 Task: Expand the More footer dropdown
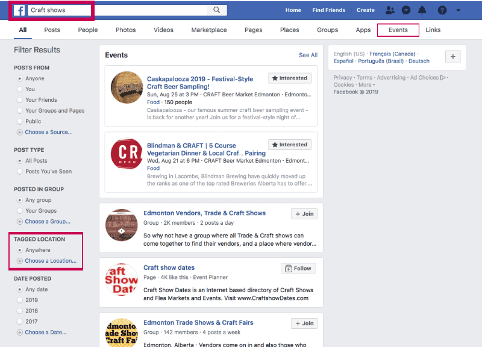367,85
